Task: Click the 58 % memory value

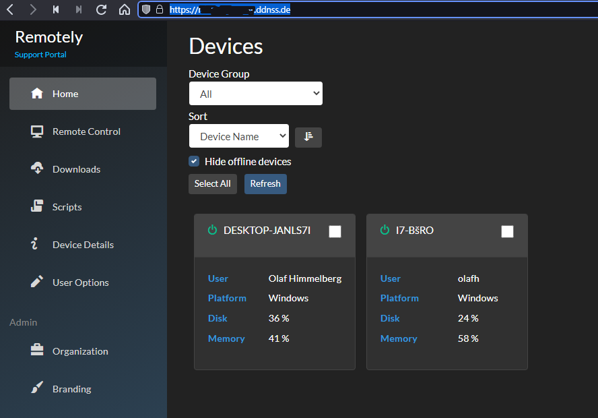Action: pyautogui.click(x=468, y=338)
